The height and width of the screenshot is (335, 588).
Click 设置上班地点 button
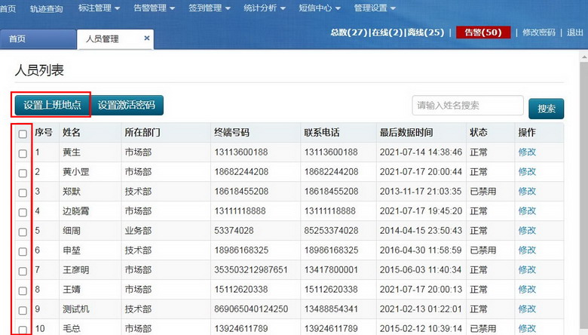pyautogui.click(x=52, y=105)
